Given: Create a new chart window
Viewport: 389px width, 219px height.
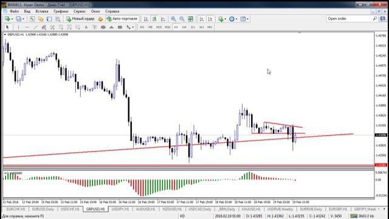Looking at the screenshot, I should 7,19.
